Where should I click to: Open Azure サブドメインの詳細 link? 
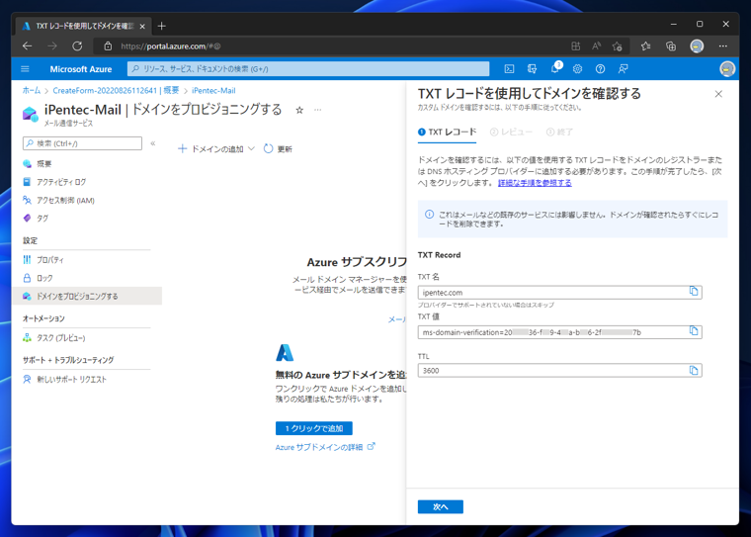325,447
